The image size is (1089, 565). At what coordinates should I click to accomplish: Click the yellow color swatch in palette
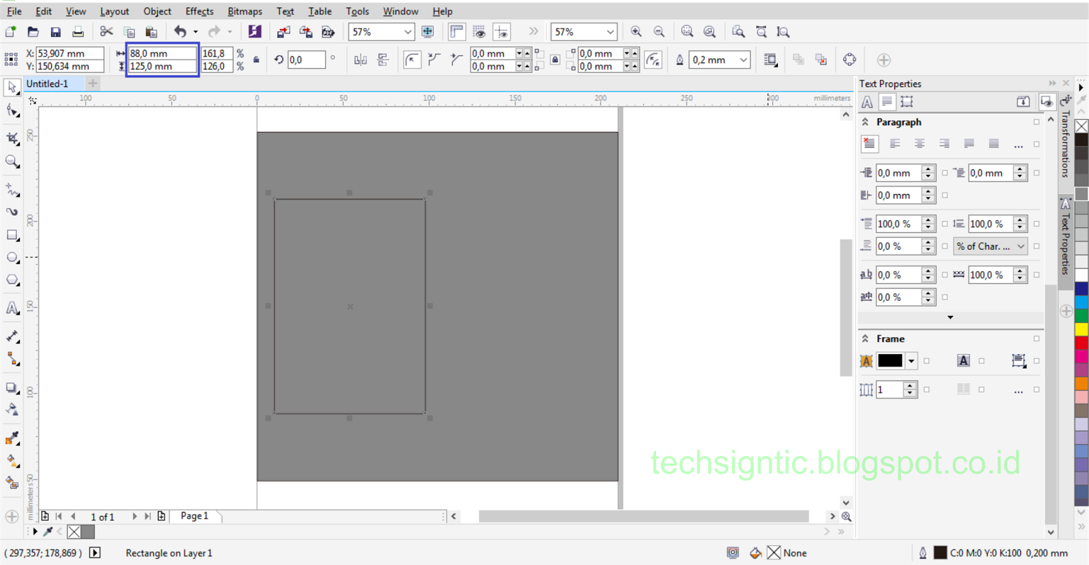[1081, 329]
